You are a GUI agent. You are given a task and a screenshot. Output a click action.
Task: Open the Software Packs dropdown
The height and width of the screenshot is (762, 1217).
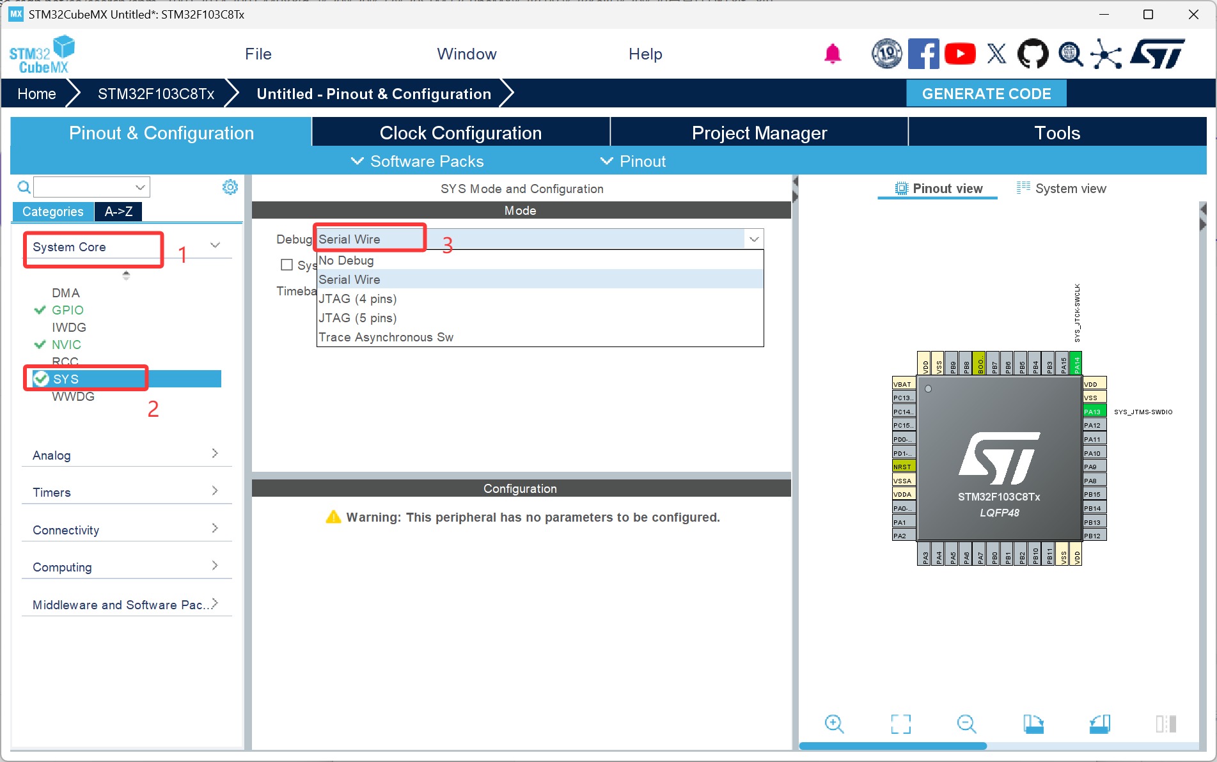pyautogui.click(x=418, y=161)
